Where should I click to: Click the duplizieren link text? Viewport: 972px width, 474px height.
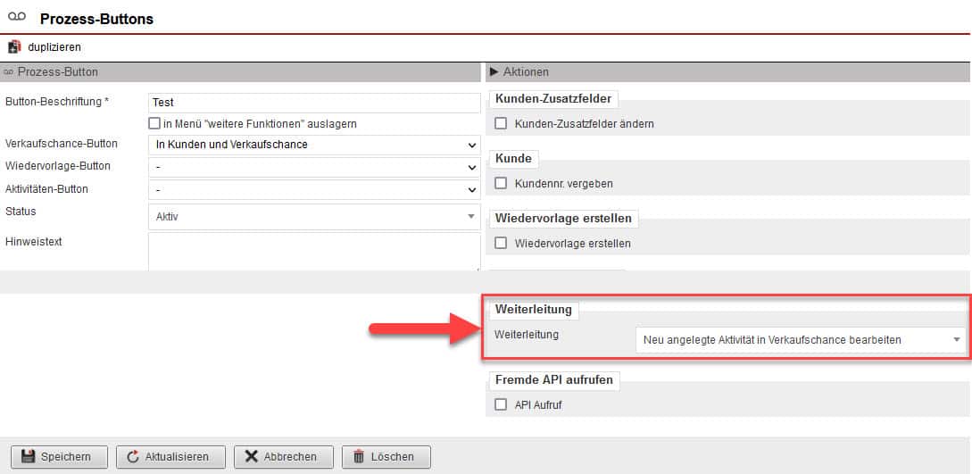54,46
